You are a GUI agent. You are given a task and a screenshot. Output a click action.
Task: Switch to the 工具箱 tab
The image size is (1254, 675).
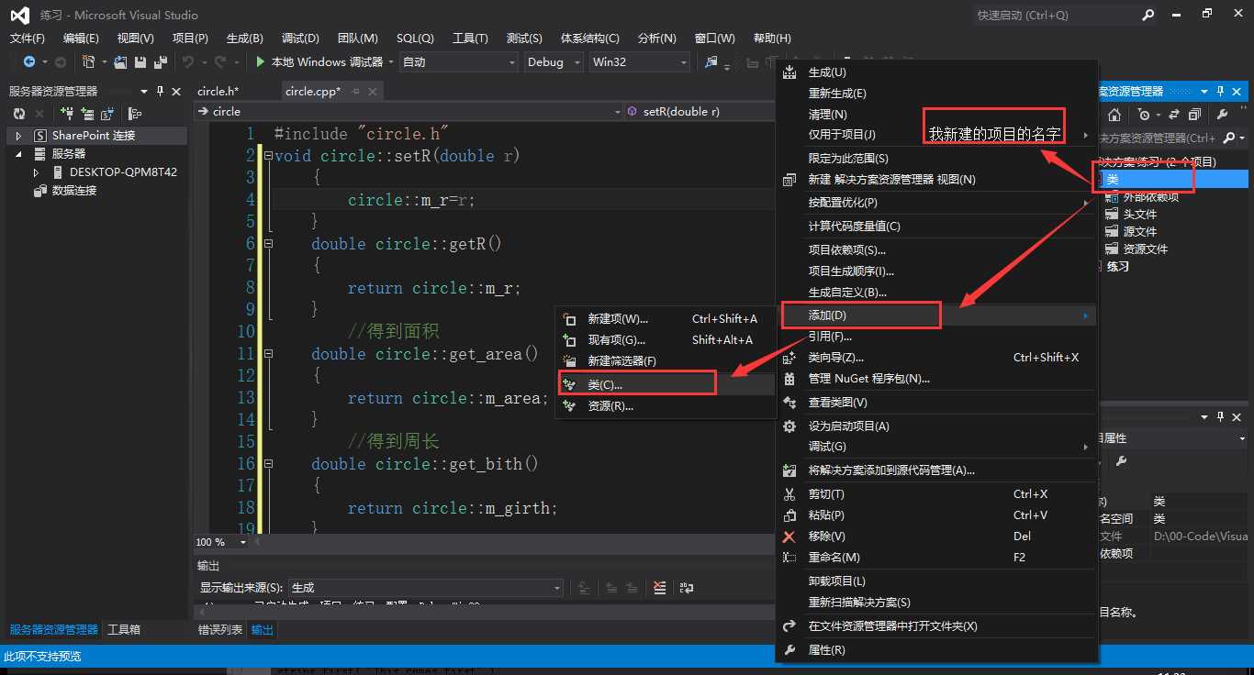[x=124, y=630]
